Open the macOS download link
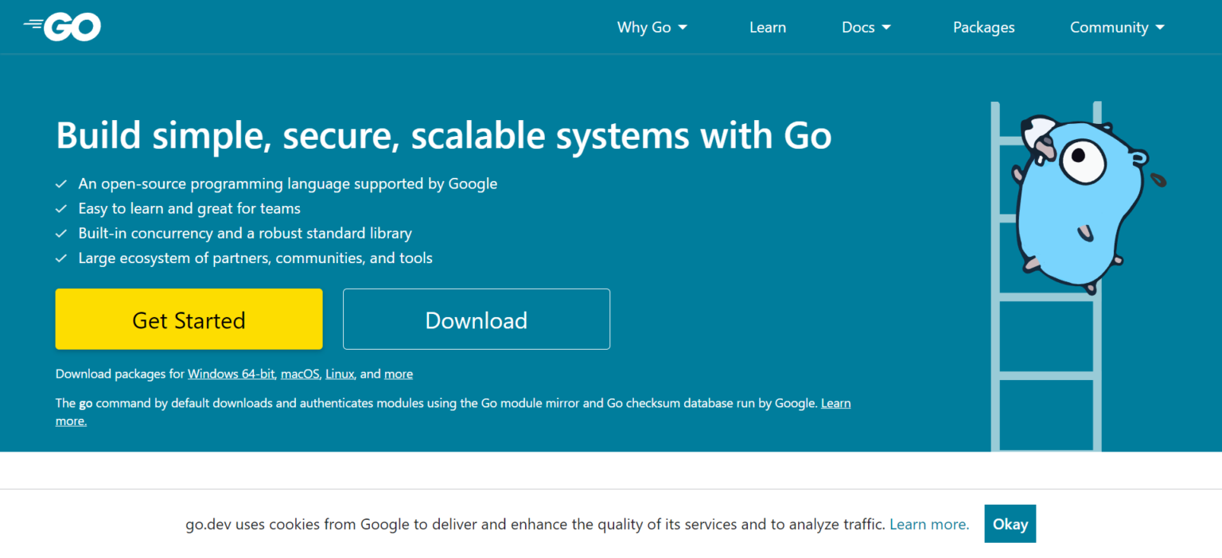Image resolution: width=1222 pixels, height=558 pixels. coord(300,374)
